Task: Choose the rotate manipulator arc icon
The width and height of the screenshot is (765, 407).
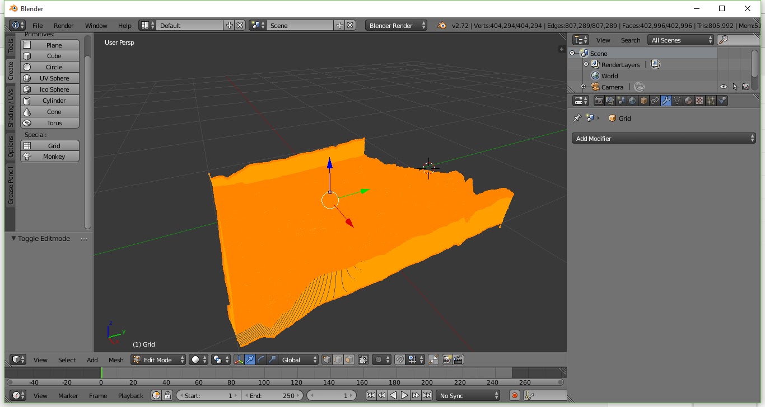Action: (262, 359)
